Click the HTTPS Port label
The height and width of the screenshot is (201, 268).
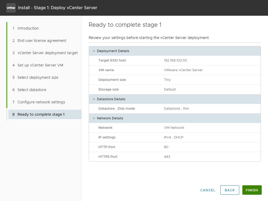pos(108,157)
